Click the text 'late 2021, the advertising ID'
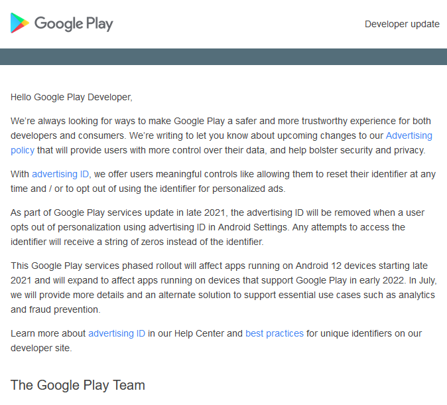 click(x=245, y=212)
